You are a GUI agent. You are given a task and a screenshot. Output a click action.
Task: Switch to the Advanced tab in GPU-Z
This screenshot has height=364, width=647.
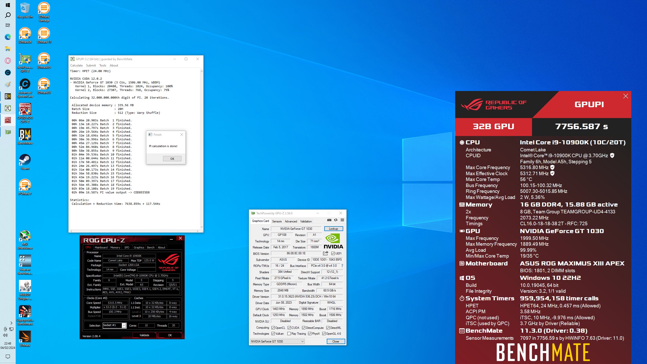[291, 221]
